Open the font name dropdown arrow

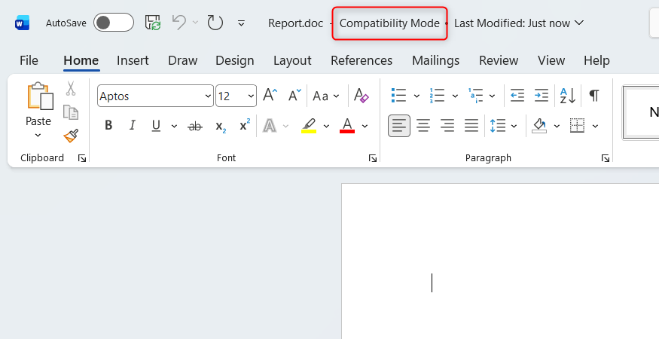point(208,96)
